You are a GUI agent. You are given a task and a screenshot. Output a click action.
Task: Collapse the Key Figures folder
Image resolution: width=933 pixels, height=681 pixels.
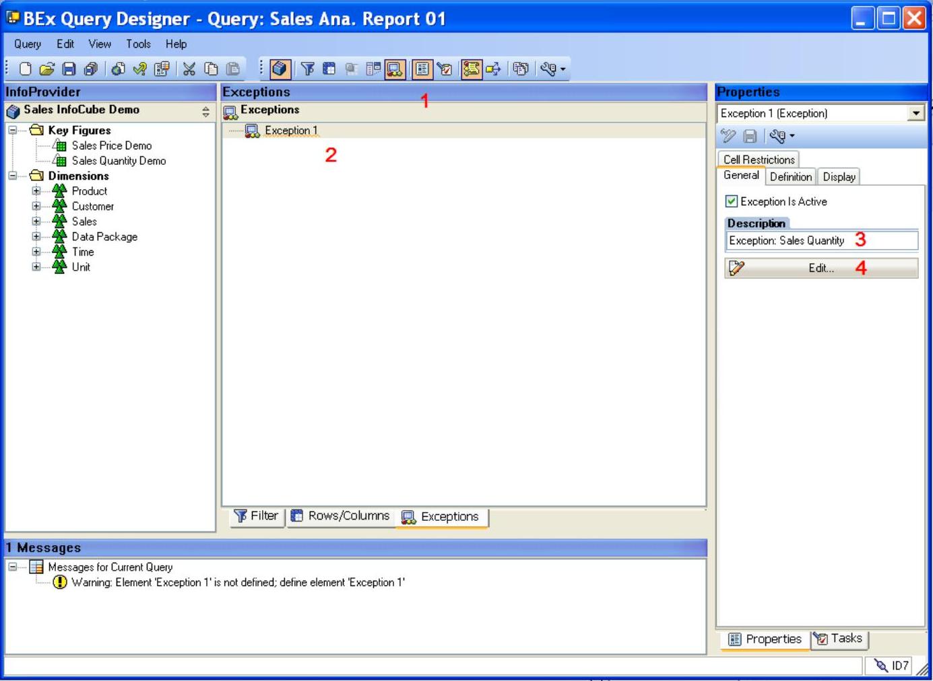tap(13, 130)
